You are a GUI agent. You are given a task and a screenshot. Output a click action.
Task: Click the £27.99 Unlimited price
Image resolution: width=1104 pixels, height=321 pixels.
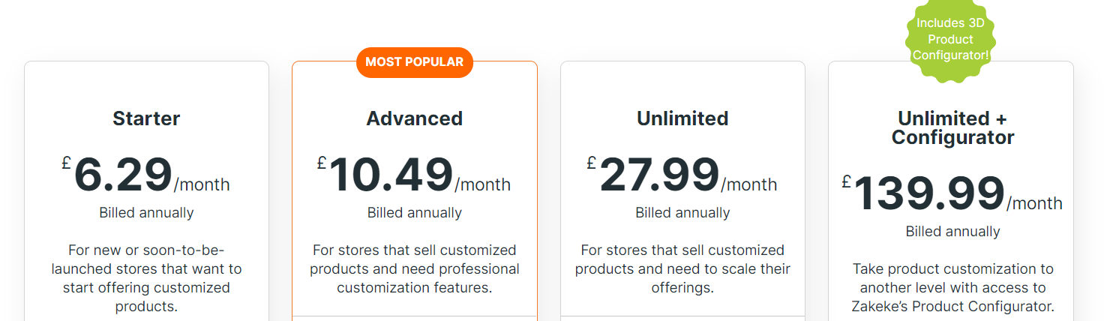click(x=659, y=175)
